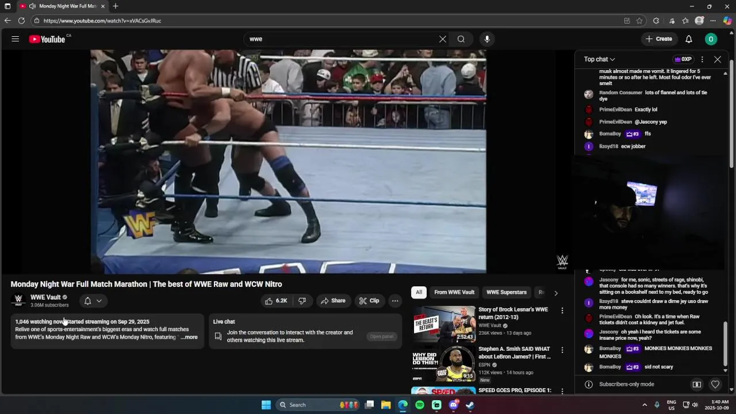Open File Explorer from the taskbar
This screenshot has width=736, height=414.
[386, 405]
